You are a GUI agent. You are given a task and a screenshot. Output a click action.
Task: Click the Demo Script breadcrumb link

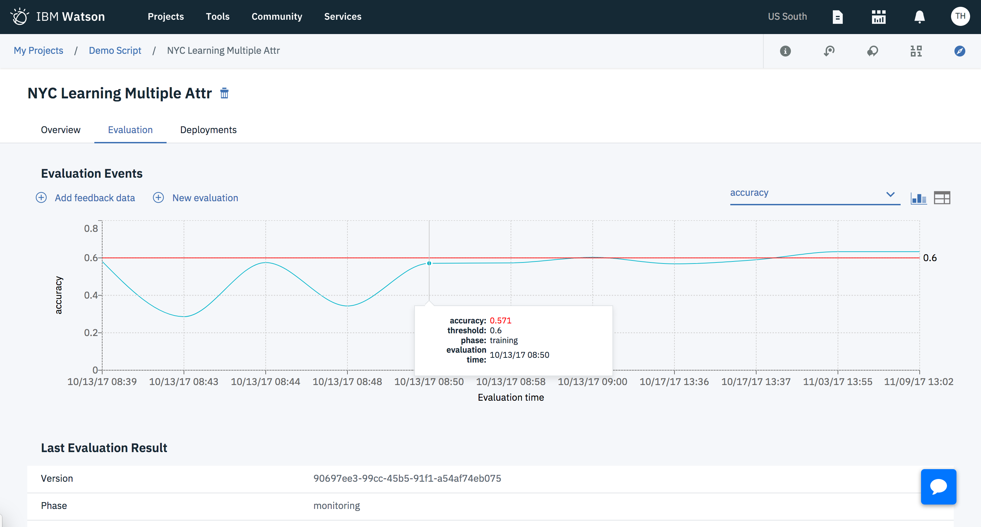pyautogui.click(x=114, y=51)
